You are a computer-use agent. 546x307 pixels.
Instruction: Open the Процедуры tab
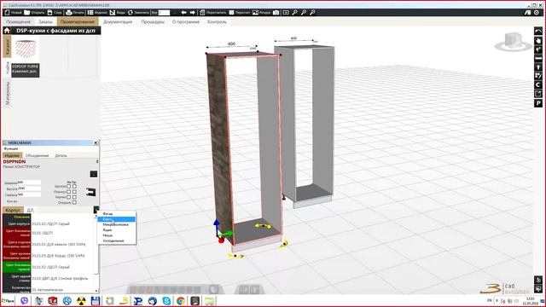coord(153,21)
